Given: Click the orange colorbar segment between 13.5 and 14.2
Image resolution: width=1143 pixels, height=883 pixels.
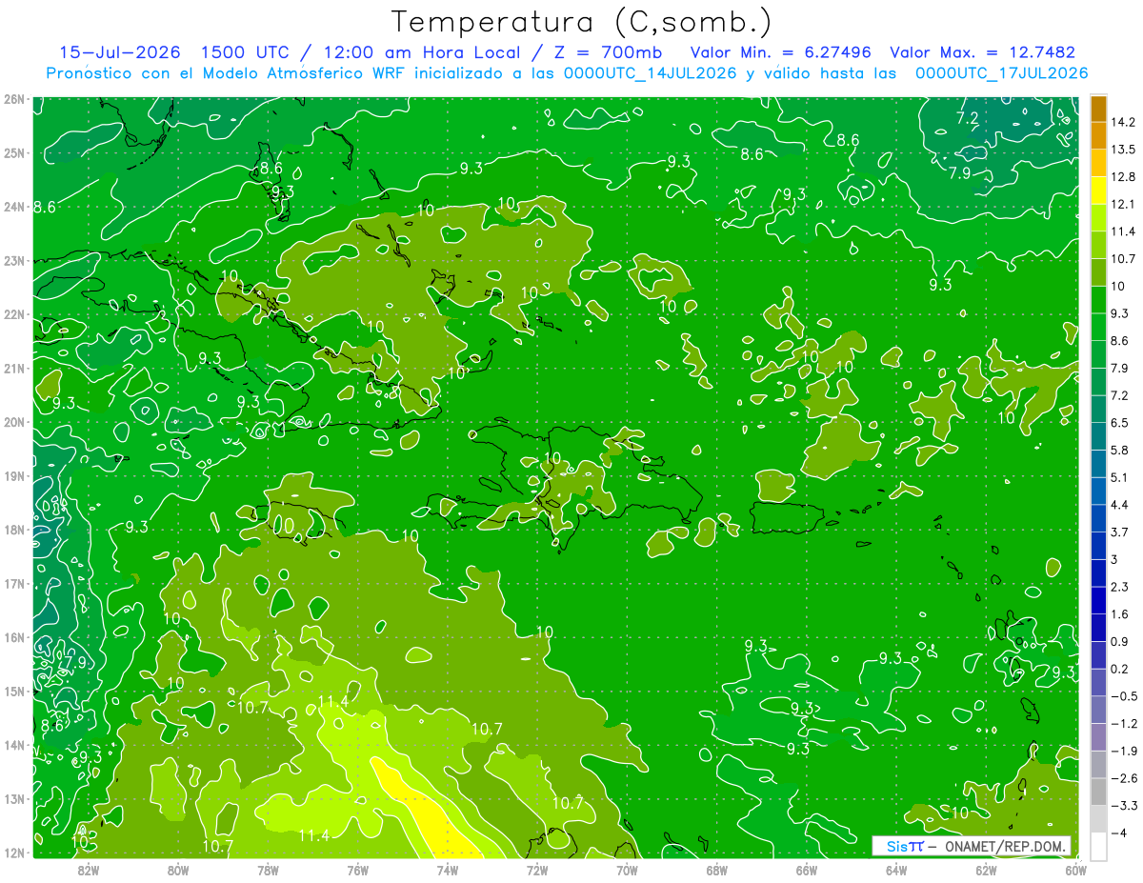Looking at the screenshot, I should 1098,135.
